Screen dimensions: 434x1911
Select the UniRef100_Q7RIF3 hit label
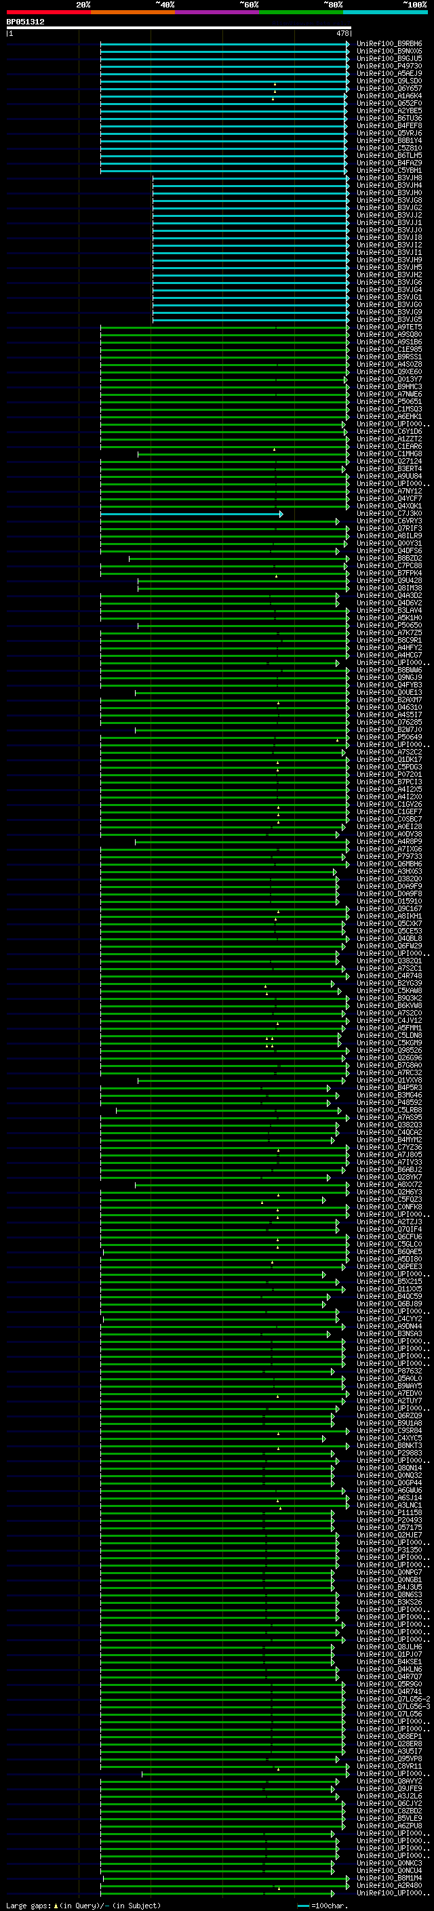pos(389,528)
